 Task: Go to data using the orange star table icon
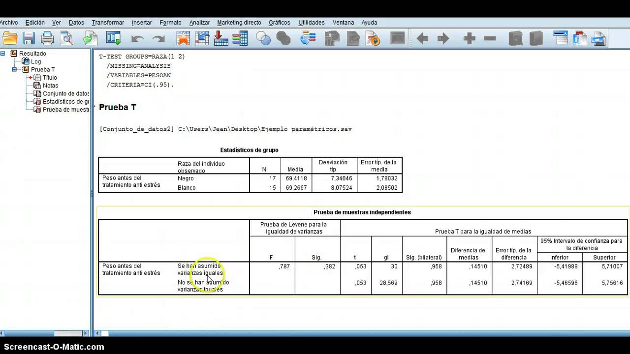[183, 38]
